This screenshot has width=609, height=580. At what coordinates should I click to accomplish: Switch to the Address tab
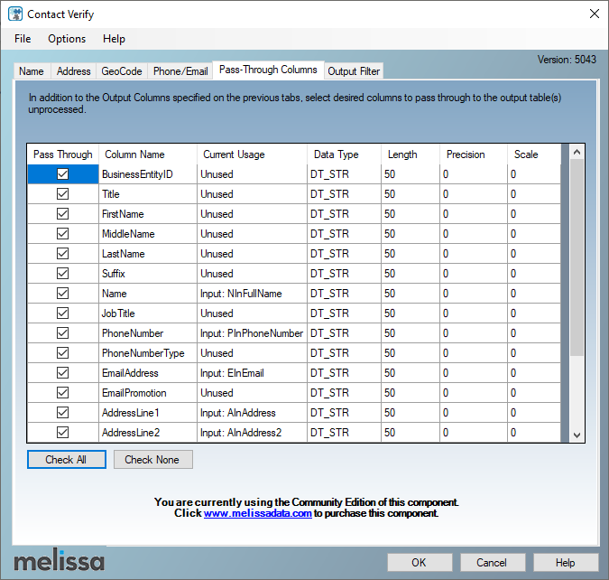point(73,71)
